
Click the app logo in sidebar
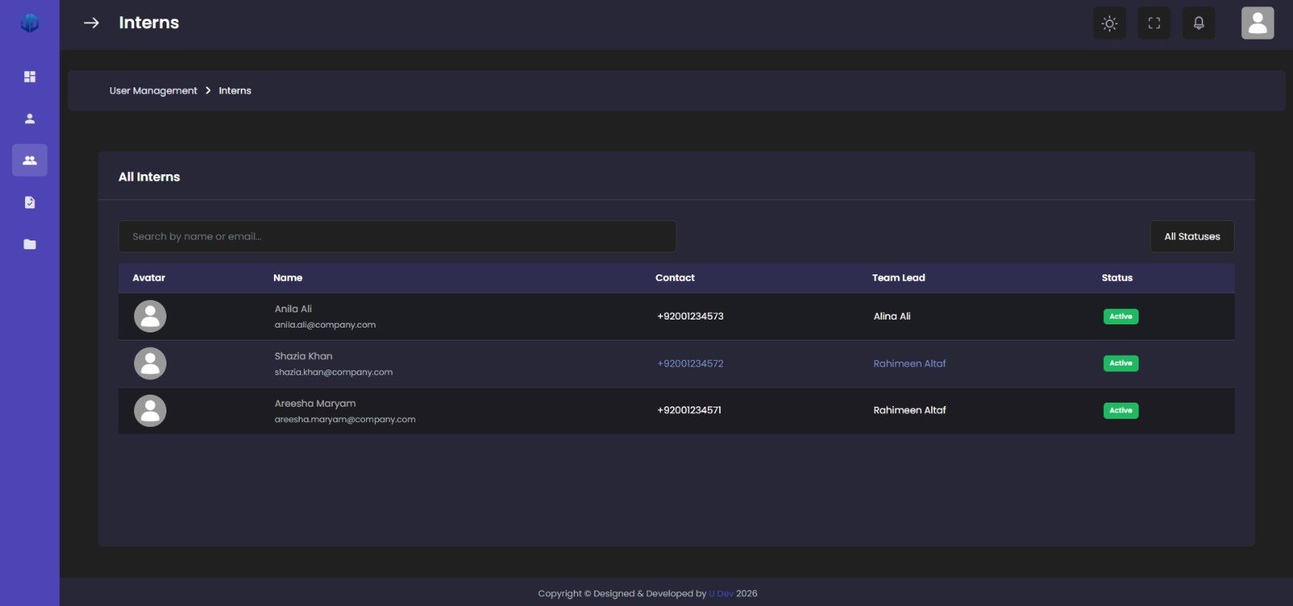coord(30,23)
